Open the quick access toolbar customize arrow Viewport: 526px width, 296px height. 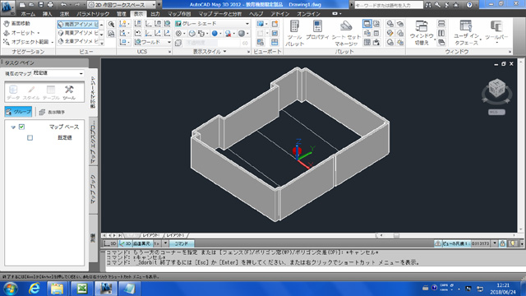[159, 5]
